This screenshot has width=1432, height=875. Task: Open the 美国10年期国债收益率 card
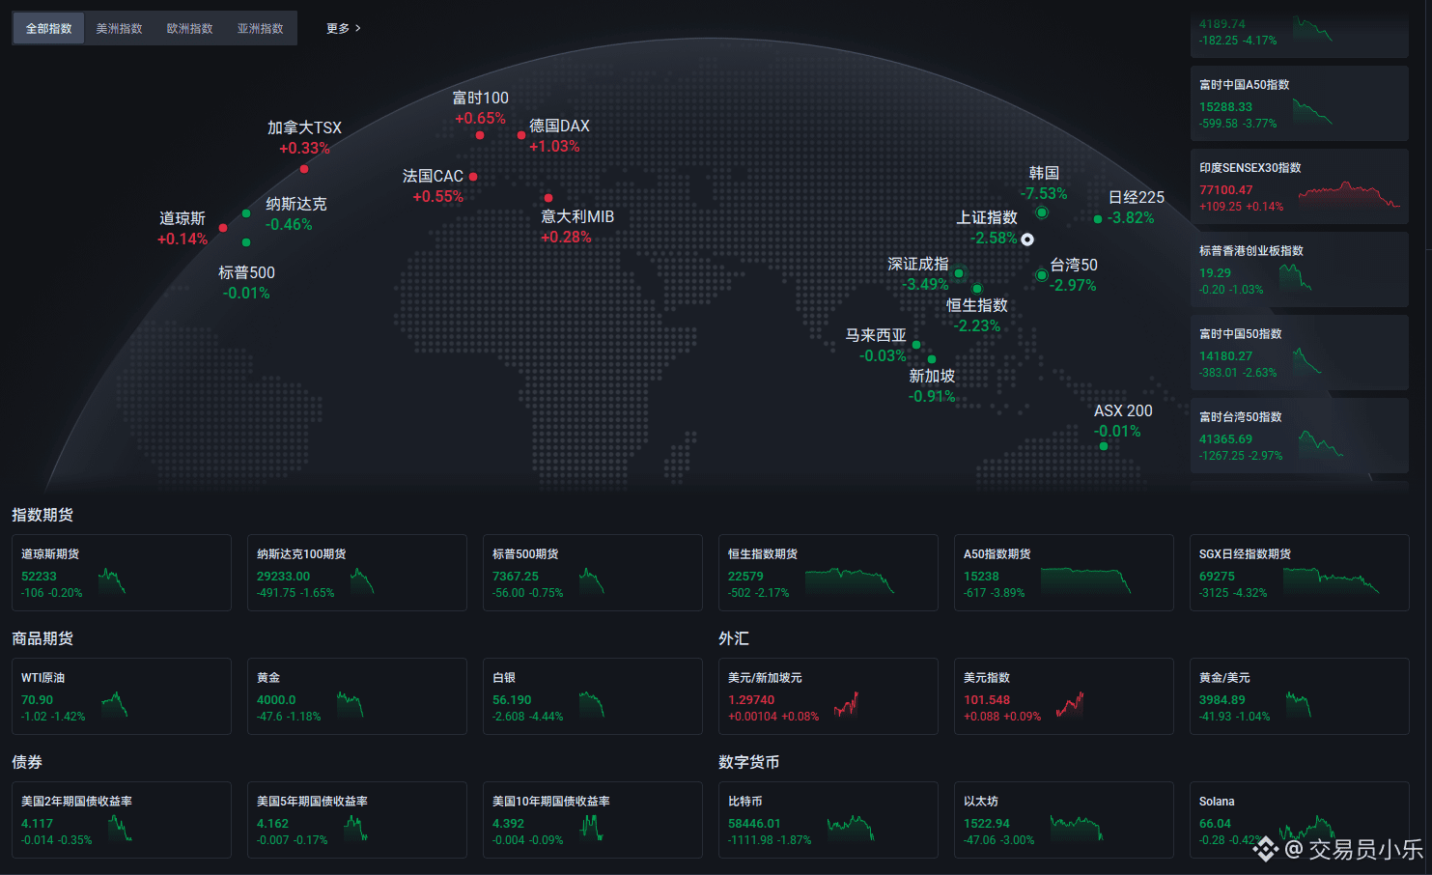tap(593, 820)
